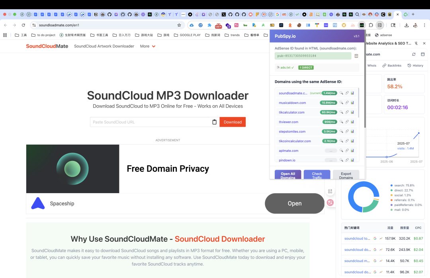Click the domain list scrollbar in PubSpy
This screenshot has width=430, height=278.
(x=358, y=103)
